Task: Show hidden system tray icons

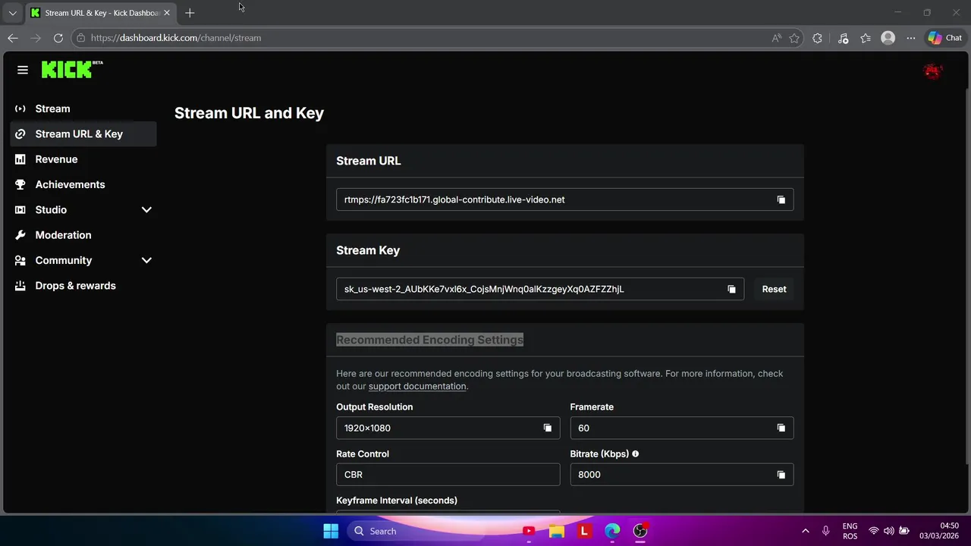Action: 805,531
